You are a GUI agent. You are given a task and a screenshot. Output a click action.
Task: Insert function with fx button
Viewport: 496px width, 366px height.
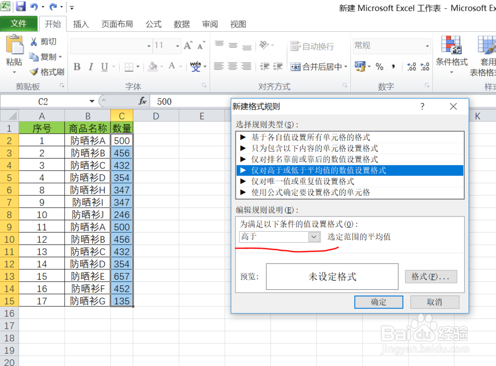click(x=142, y=101)
